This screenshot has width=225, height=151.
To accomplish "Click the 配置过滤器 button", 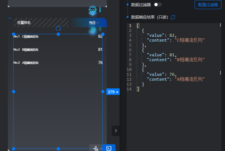I will 208,5.
